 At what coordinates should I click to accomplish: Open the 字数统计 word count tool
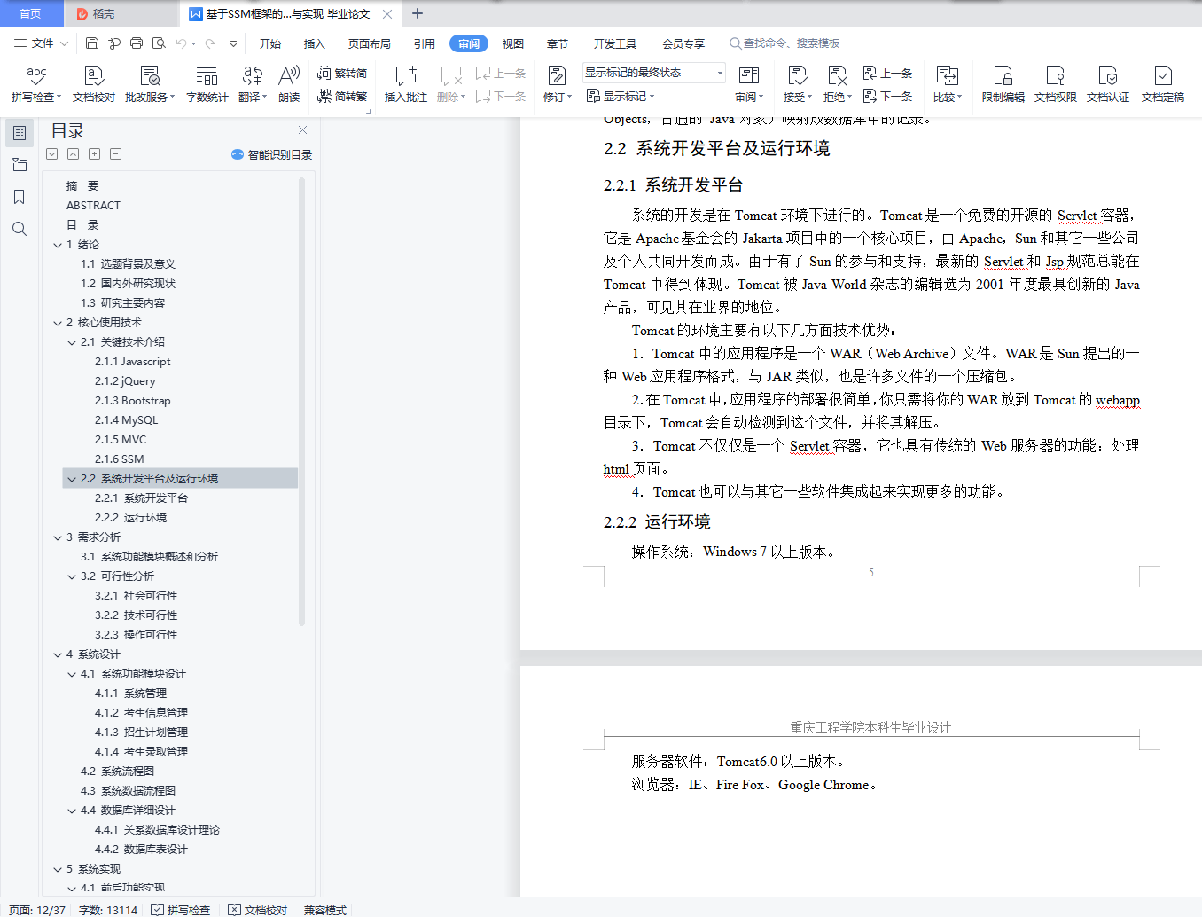tap(207, 84)
